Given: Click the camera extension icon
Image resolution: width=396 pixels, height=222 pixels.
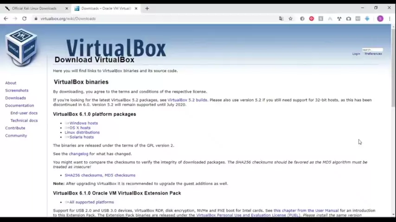Looking at the screenshot, I should point(348,18).
